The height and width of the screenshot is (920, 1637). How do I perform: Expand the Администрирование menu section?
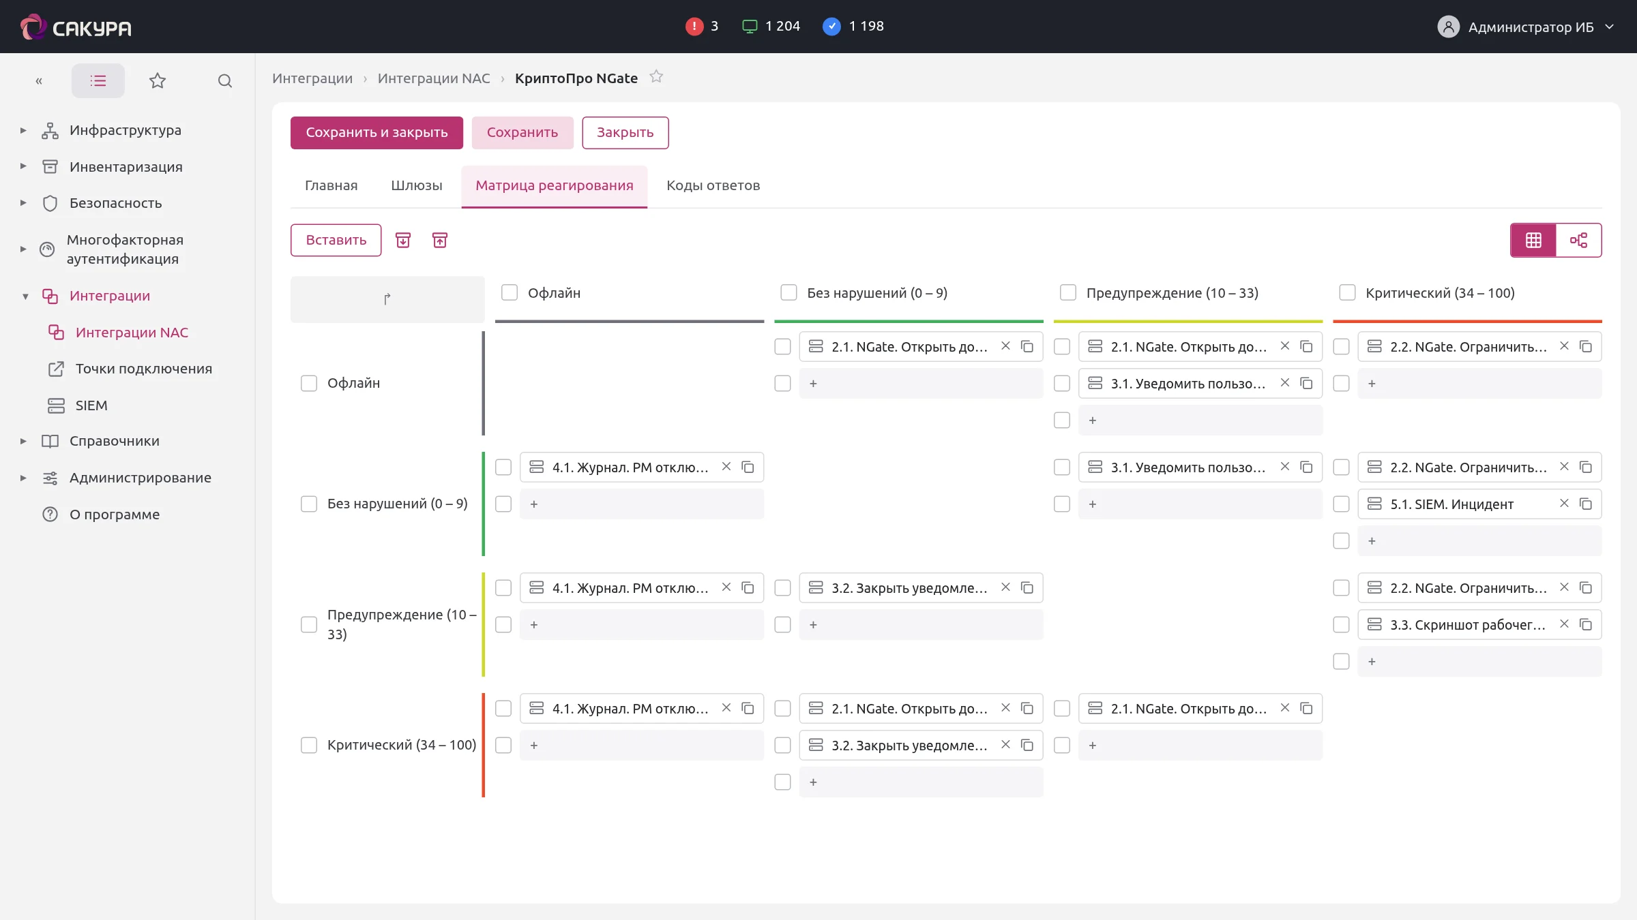point(23,478)
